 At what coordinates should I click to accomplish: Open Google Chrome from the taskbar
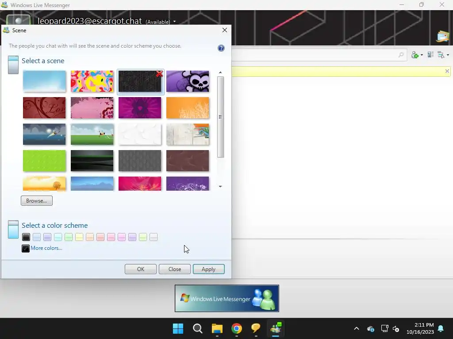tap(237, 328)
